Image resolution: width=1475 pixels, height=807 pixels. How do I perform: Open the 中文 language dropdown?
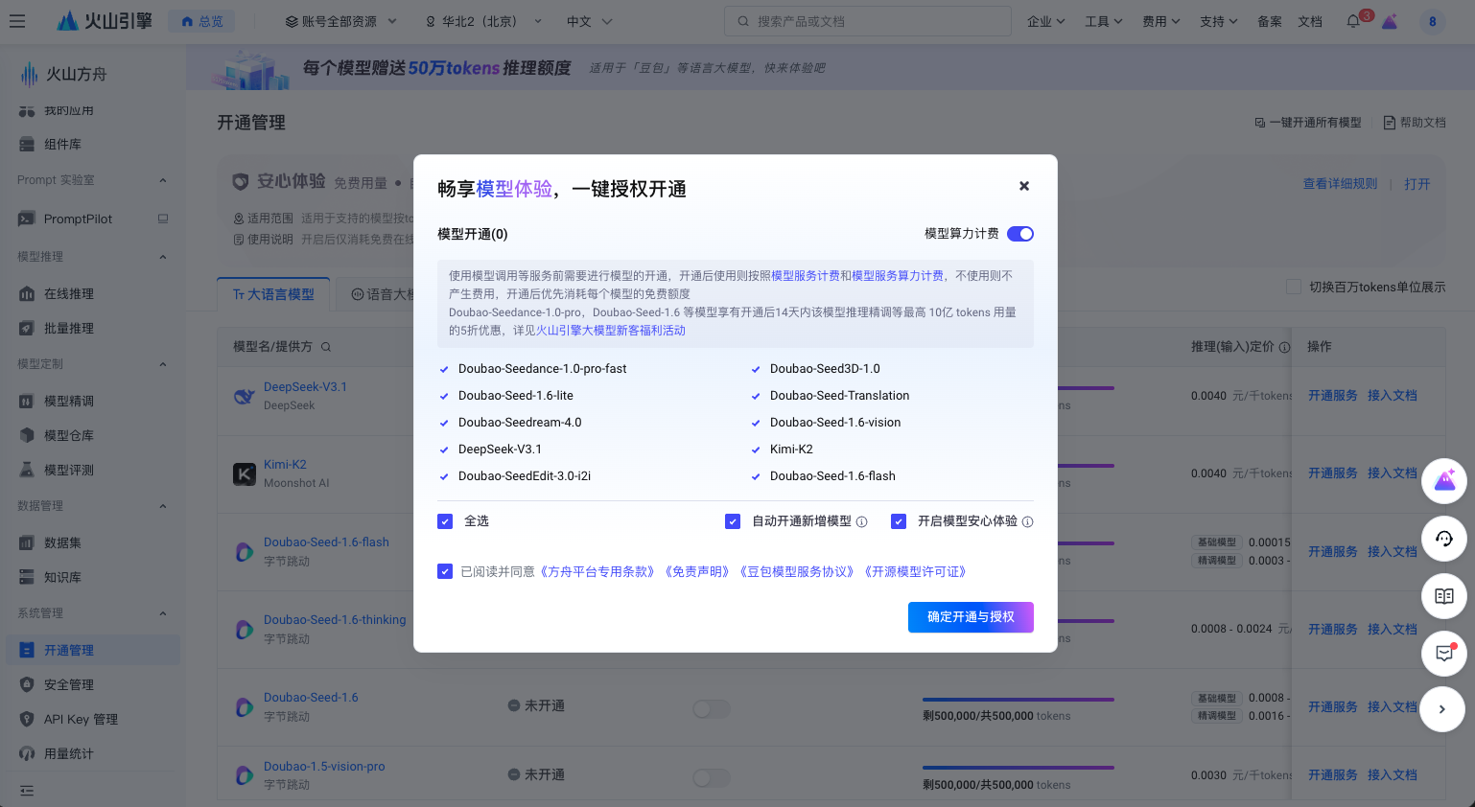tap(589, 21)
